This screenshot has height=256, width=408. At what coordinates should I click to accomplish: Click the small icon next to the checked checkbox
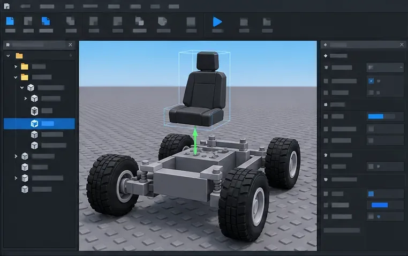pos(379,81)
